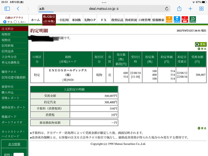Open the 株式取引(日本株) tab
This screenshot has width=208, height=156.
click(x=49, y=19)
